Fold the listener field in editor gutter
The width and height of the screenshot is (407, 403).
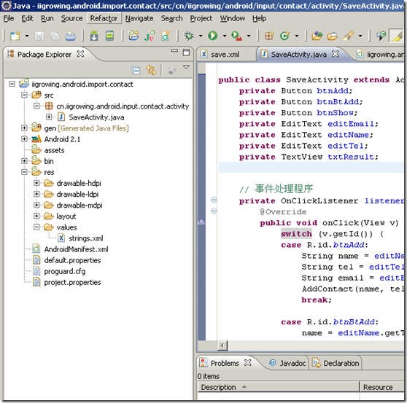point(214,200)
